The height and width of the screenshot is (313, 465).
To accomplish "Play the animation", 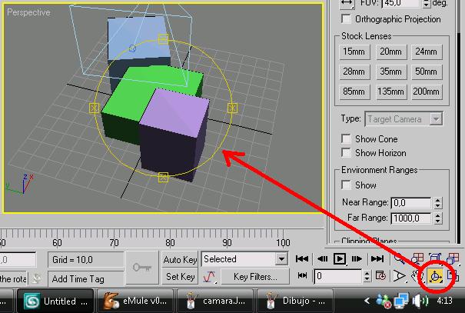I will coord(340,259).
